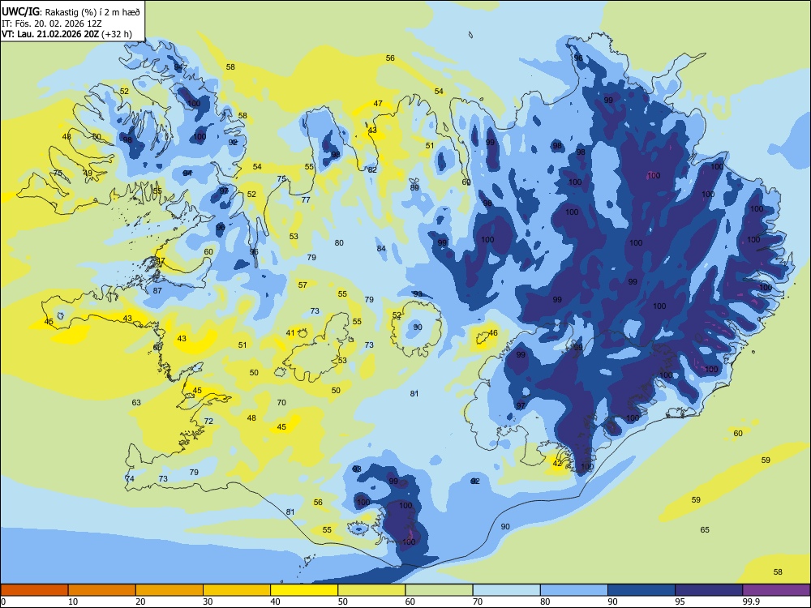
Task: Click the map value '87'
Action: [x=157, y=290]
